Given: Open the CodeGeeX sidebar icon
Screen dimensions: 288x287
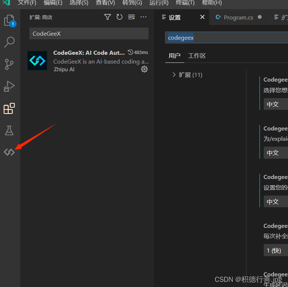Looking at the screenshot, I should (x=9, y=152).
